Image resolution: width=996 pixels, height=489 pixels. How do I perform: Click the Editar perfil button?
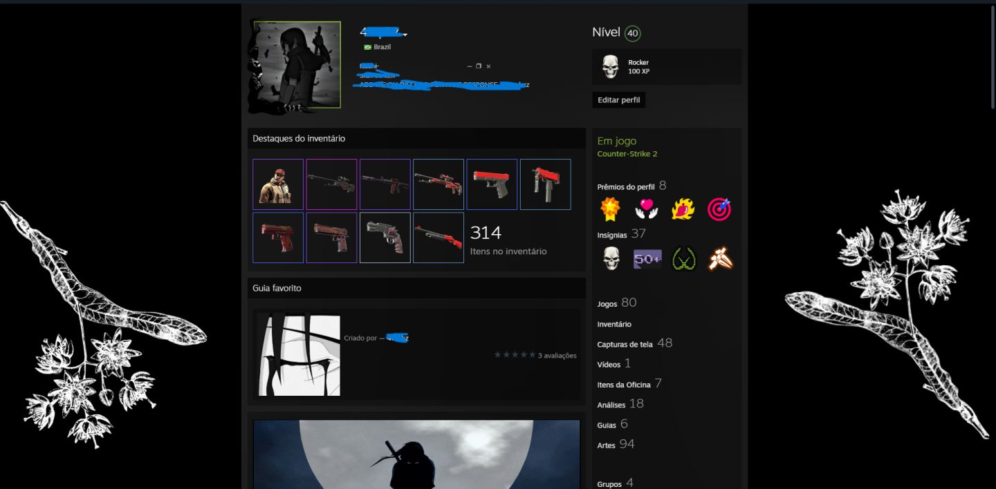[x=619, y=100]
